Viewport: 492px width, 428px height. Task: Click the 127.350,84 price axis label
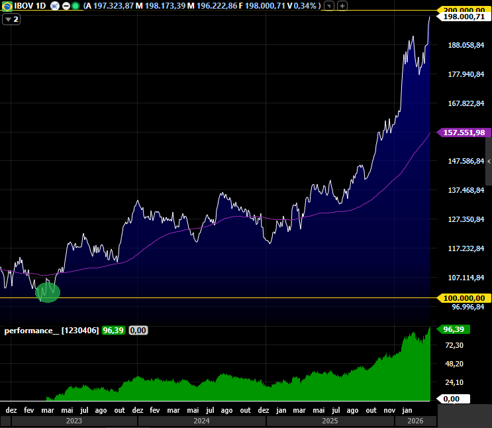tap(466, 219)
